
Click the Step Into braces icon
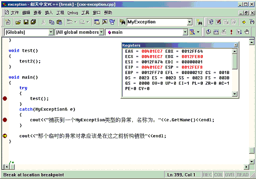point(252,22)
